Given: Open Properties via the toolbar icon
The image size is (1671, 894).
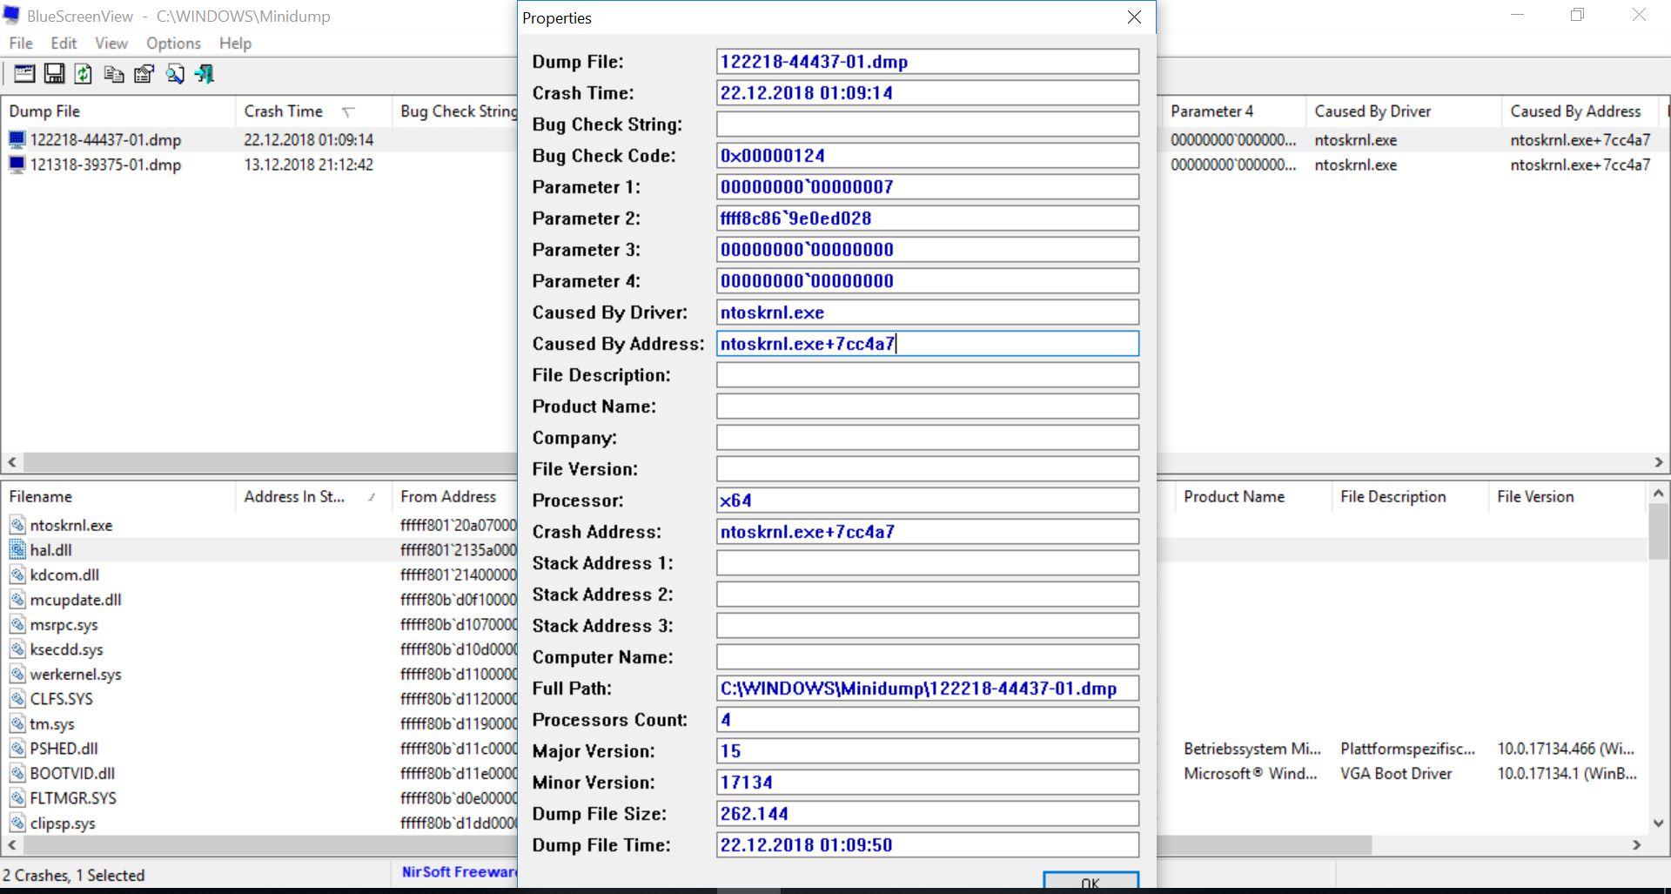Looking at the screenshot, I should (144, 74).
